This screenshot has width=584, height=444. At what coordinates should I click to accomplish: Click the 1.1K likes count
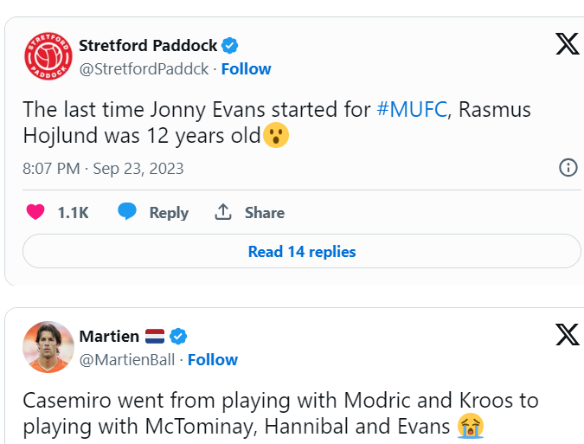click(x=74, y=213)
